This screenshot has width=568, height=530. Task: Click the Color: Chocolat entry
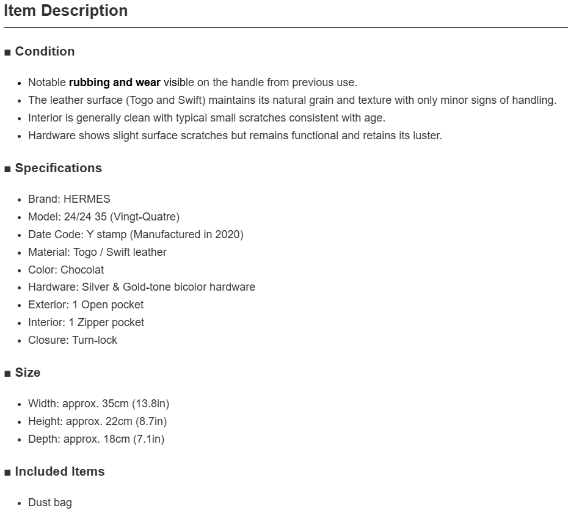click(x=66, y=270)
